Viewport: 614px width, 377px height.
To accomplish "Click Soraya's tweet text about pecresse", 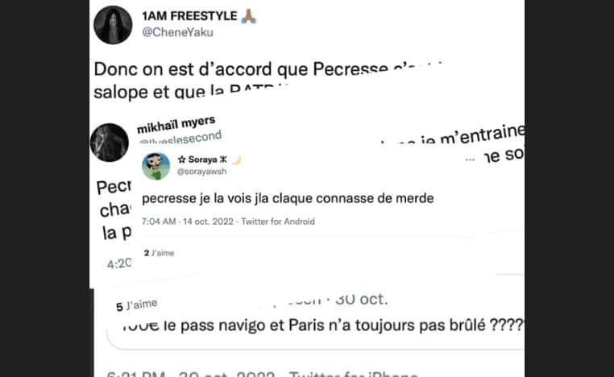I will [x=288, y=198].
